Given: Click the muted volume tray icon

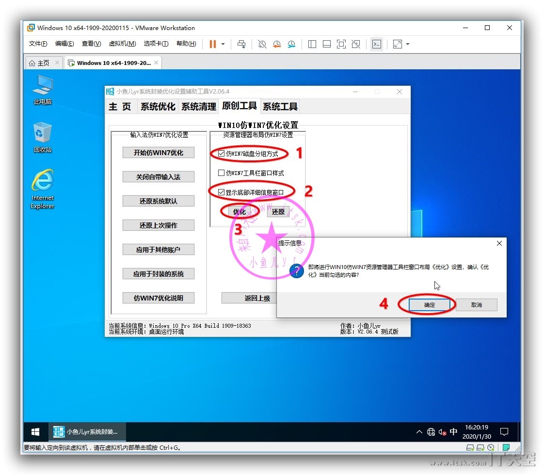Looking at the screenshot, I should coord(442,432).
